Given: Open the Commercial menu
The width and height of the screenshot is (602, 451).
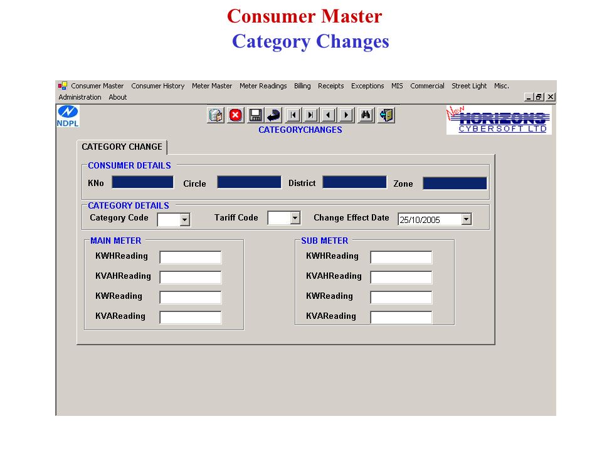Looking at the screenshot, I should point(427,86).
